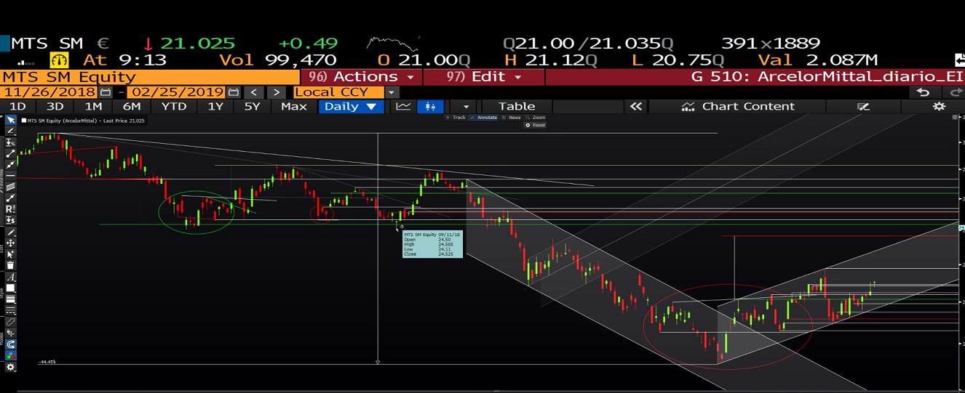Click the magnet snap mode icon
Viewport: 965px width, 393px height.
tap(10, 344)
